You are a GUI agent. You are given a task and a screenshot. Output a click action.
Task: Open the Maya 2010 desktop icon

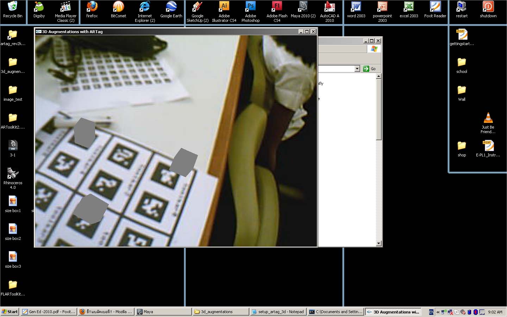(303, 7)
